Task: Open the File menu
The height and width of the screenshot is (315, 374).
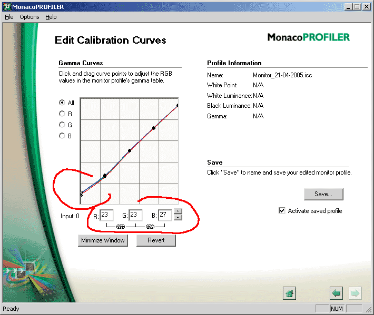Action: (x=9, y=17)
